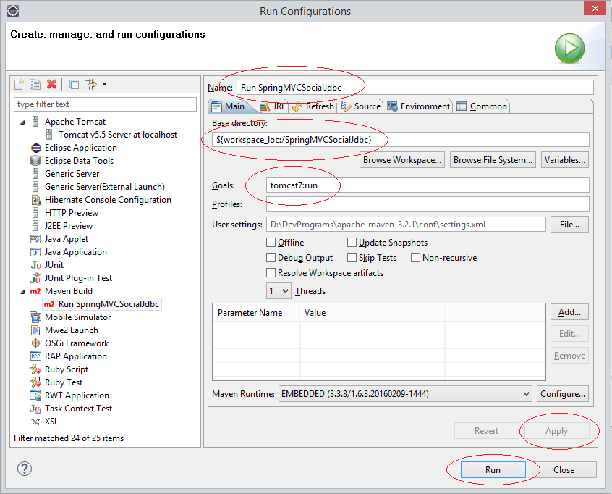Click the Profiles input field
This screenshot has height=494, width=612.
(428, 204)
